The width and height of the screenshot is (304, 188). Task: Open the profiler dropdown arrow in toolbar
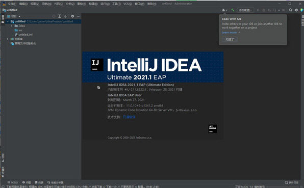[279, 10]
